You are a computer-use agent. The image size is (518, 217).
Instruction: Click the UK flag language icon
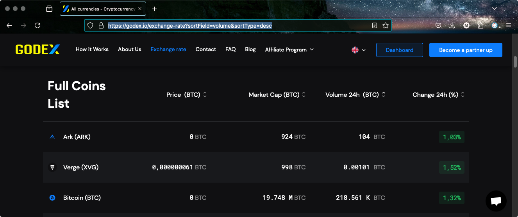[x=355, y=50]
